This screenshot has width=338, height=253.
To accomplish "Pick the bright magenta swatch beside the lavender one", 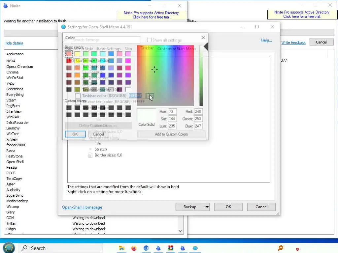I will [x=128, y=61].
